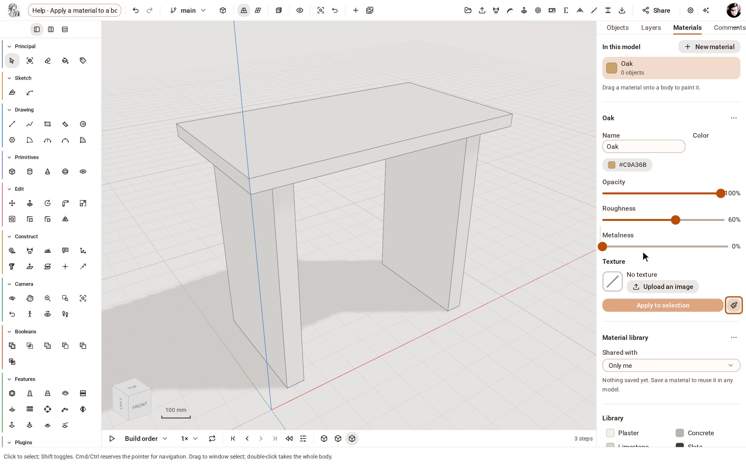
Task: Click the #C9A36B color swatch
Action: pyautogui.click(x=627, y=165)
